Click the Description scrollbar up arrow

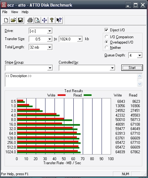[140, 76]
